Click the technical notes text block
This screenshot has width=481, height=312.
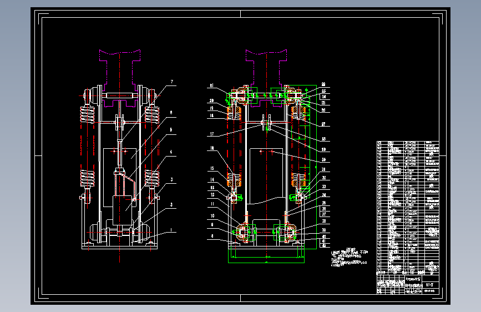[x=349, y=258]
